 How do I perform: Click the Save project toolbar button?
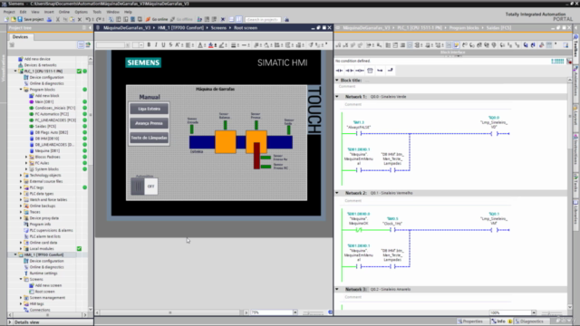click(x=31, y=19)
